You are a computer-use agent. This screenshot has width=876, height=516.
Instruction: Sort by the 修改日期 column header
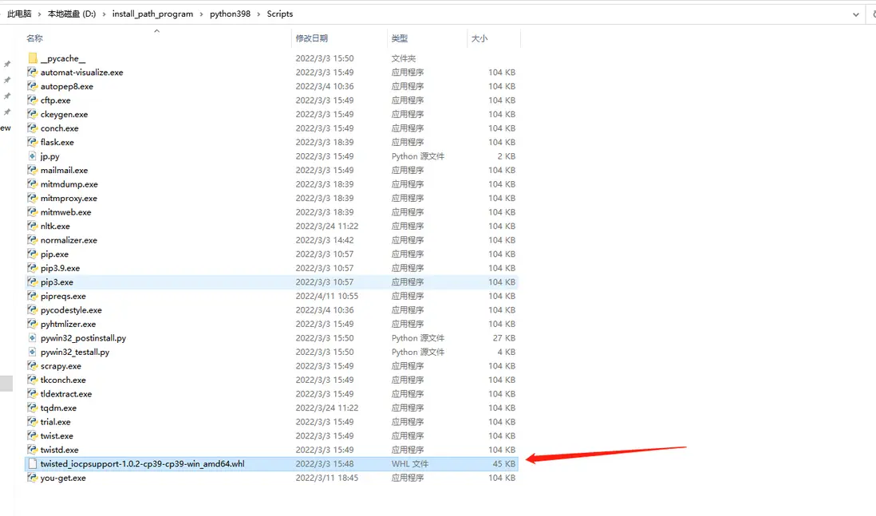click(312, 38)
